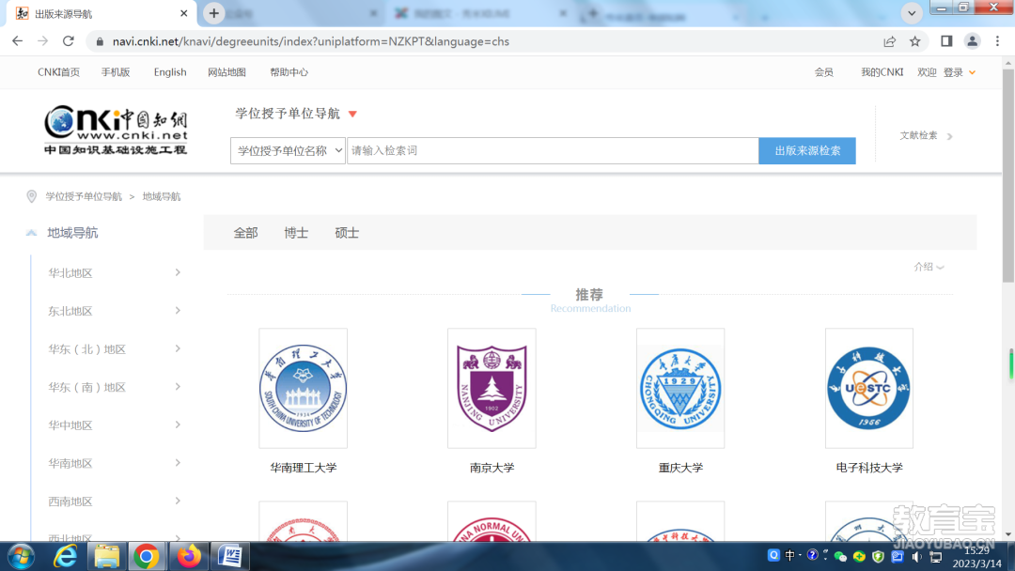
Task: Click the 南京大学 name text
Action: (492, 468)
